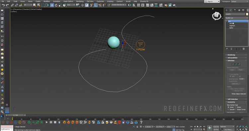
Task: Switch to Rectangular Selection Region
Action: coord(43,5)
